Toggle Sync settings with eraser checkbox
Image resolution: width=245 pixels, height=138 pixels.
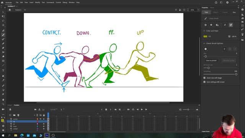tap(204, 82)
